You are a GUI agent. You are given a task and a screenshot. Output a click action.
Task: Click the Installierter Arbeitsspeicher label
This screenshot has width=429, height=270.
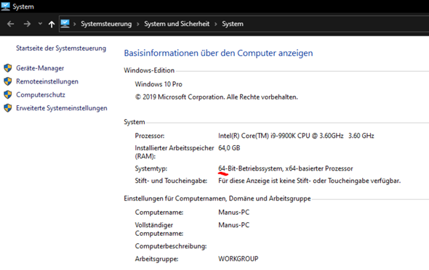(x=175, y=152)
